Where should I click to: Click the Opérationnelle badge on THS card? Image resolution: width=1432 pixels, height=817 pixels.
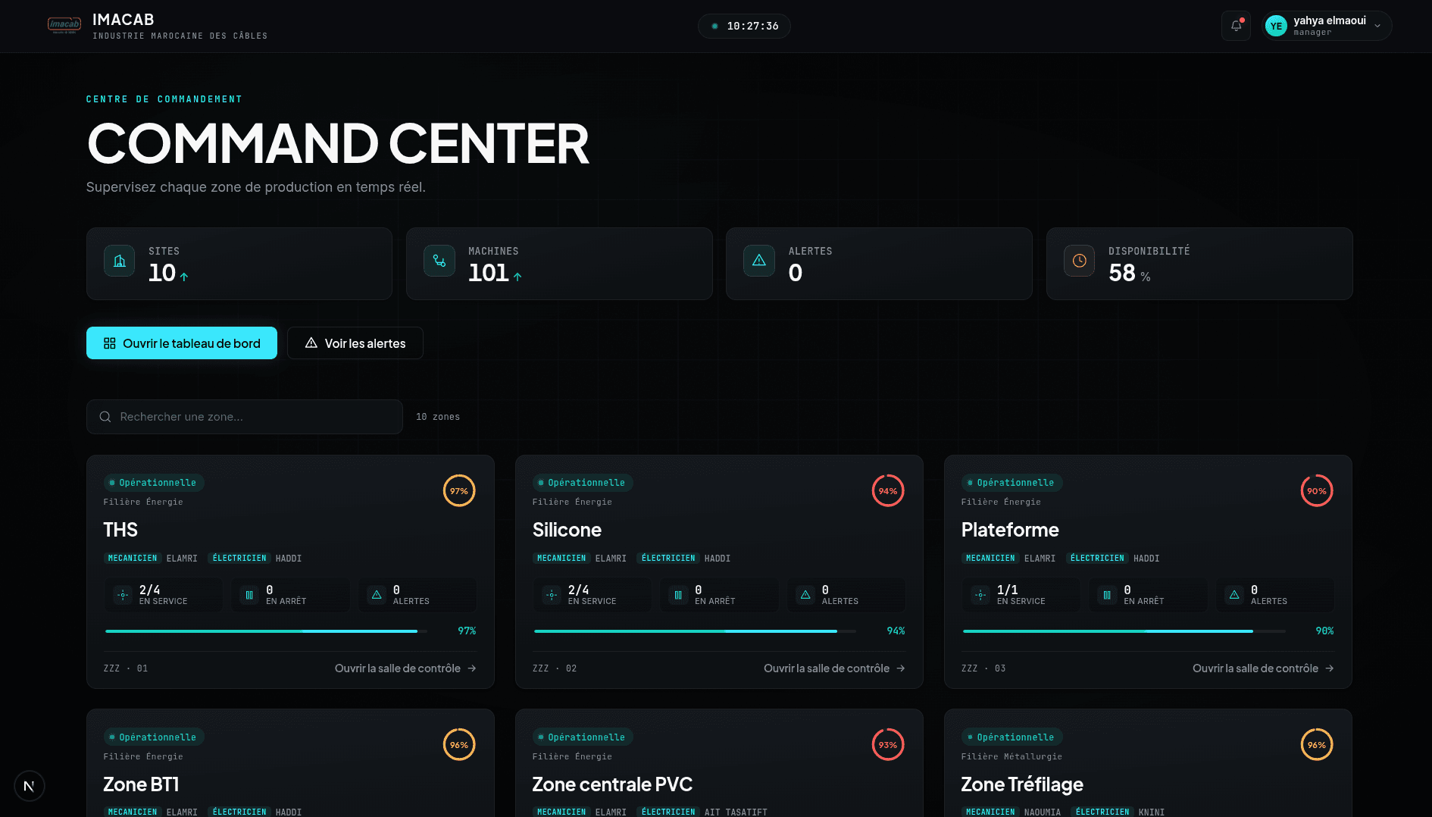click(154, 483)
